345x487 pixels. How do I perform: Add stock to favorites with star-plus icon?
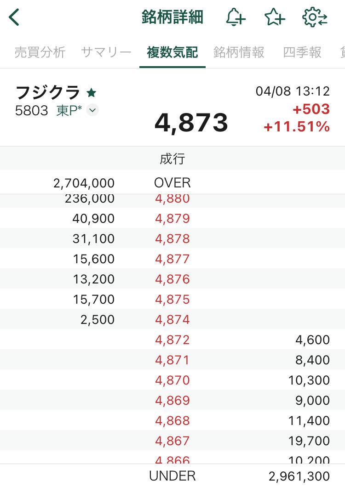tap(275, 18)
